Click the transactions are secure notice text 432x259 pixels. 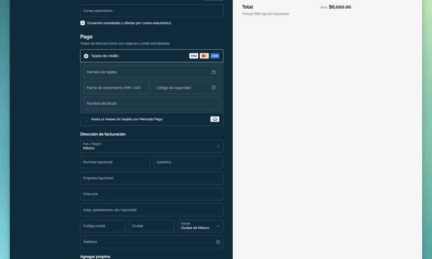click(x=125, y=44)
